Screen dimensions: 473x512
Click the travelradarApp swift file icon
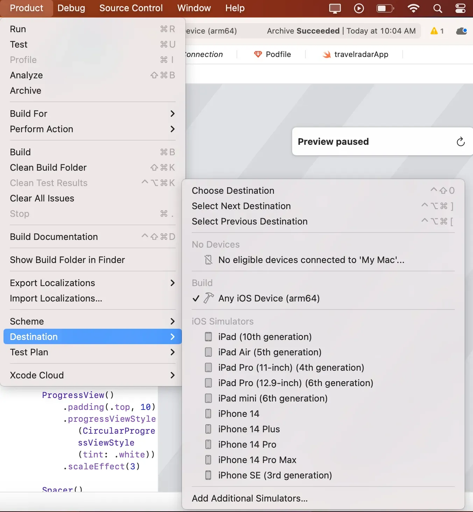(327, 54)
